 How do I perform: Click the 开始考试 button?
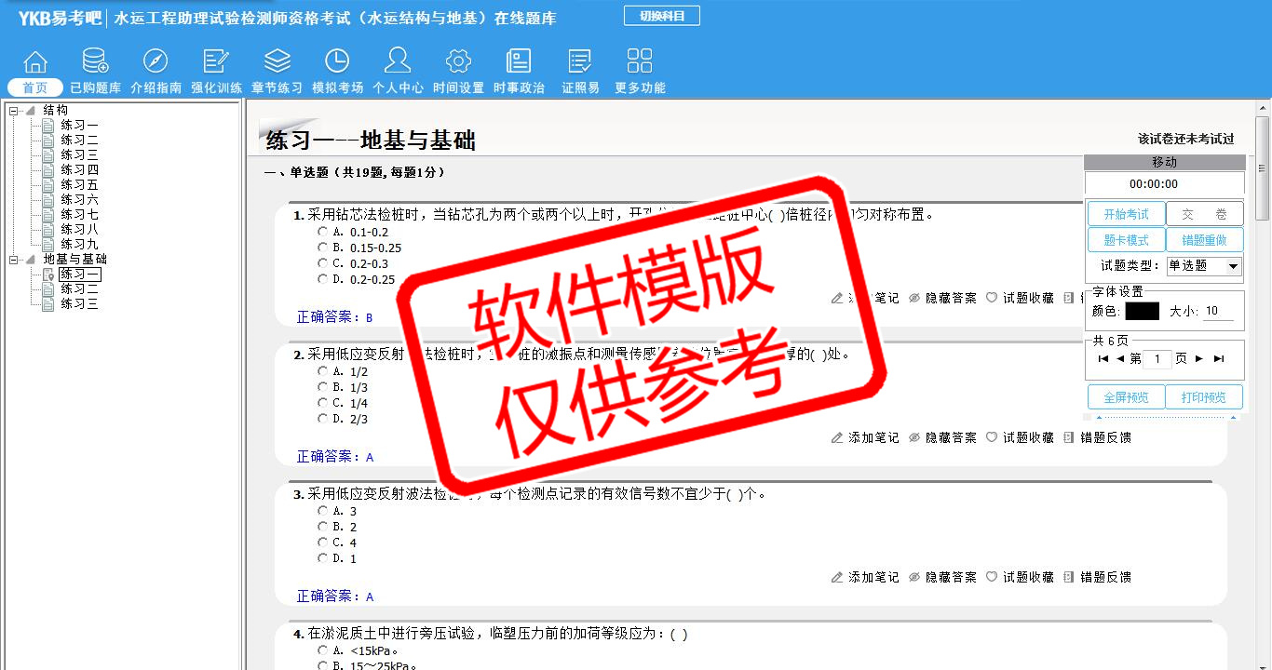tap(1126, 214)
